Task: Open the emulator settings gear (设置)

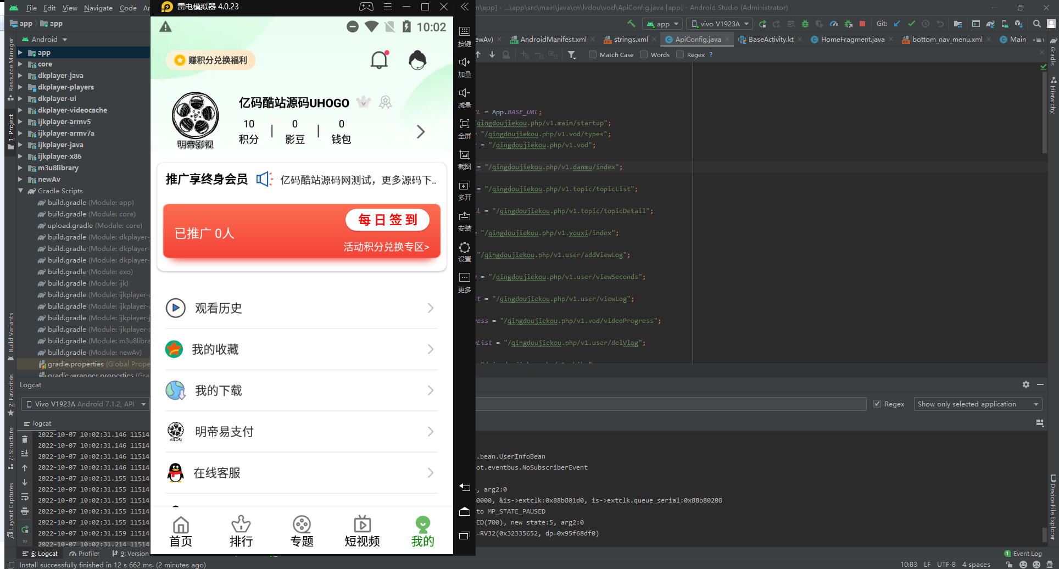Action: (x=465, y=252)
